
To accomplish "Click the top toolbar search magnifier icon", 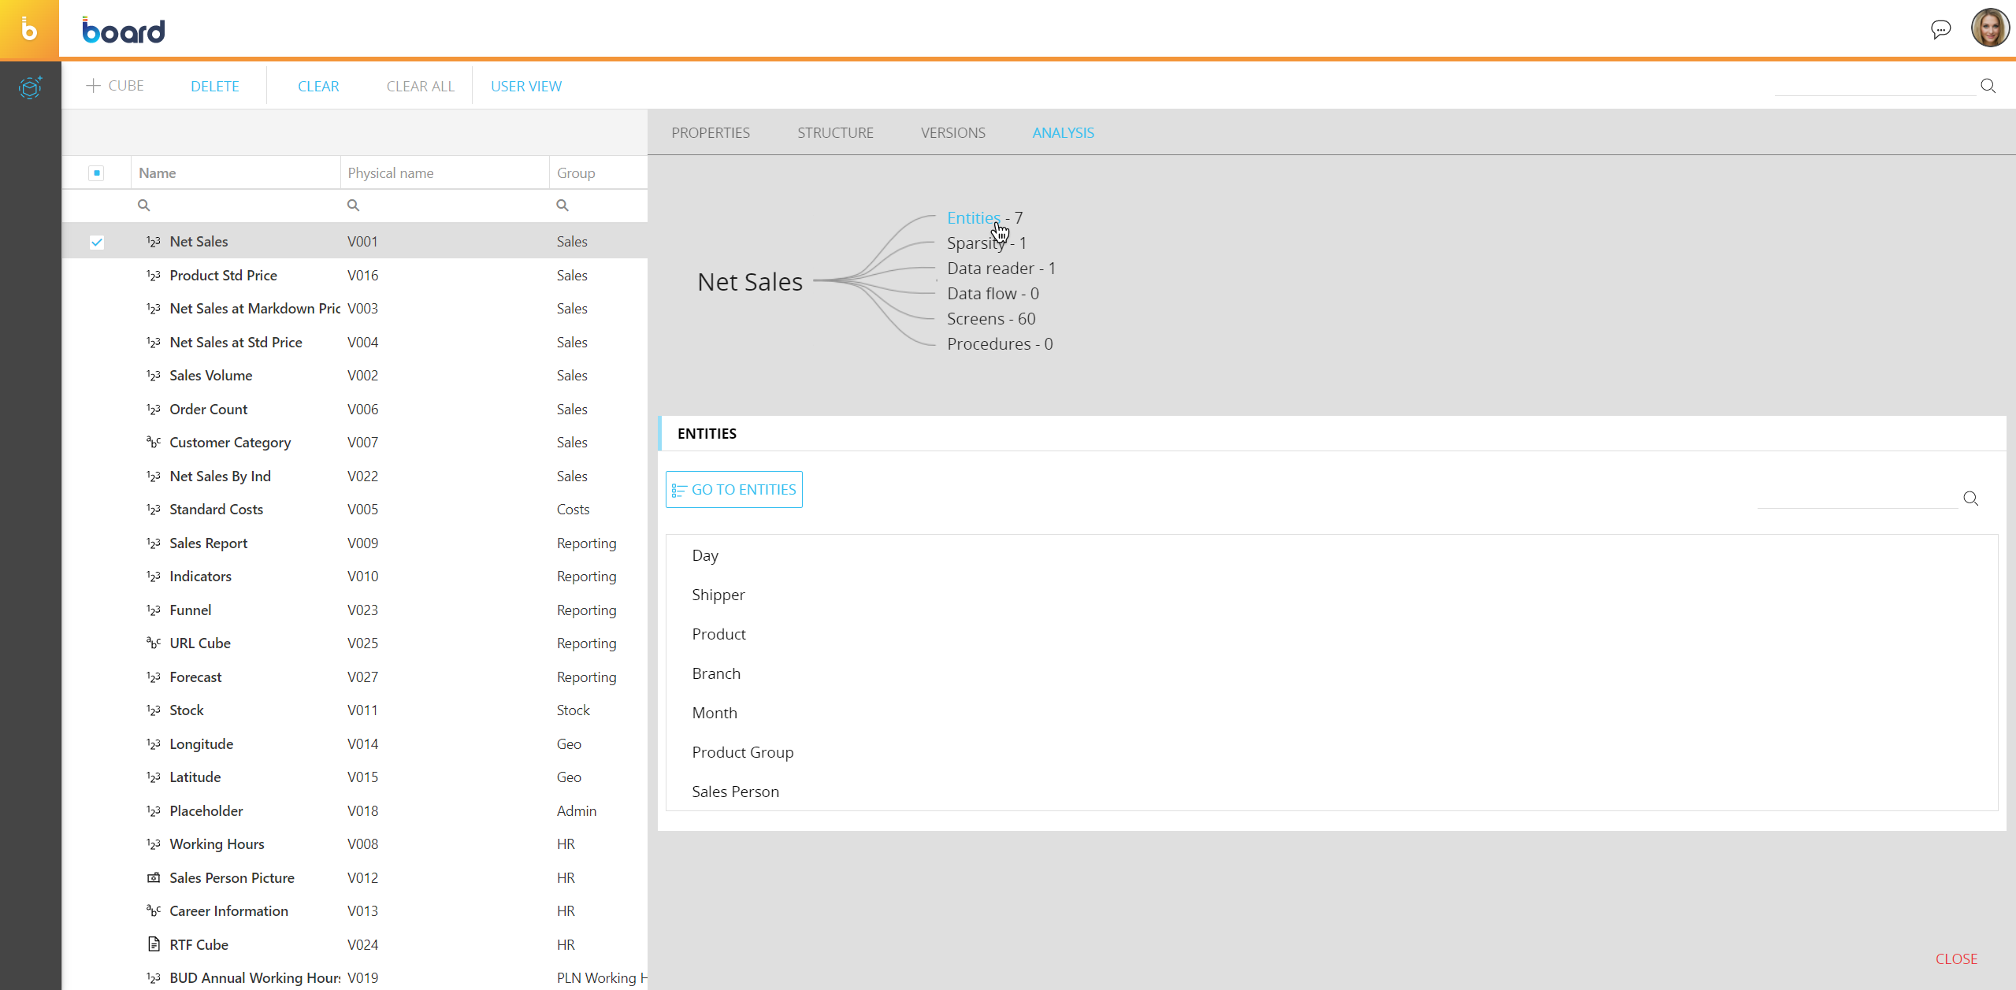I will click(1988, 86).
